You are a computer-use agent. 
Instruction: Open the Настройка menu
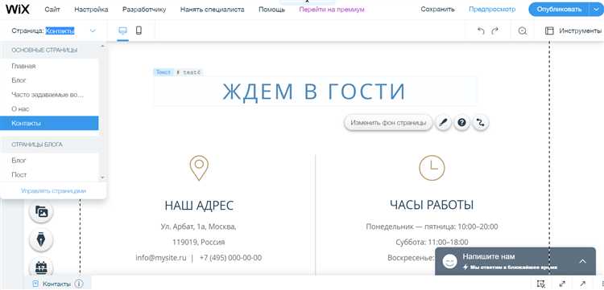(91, 10)
